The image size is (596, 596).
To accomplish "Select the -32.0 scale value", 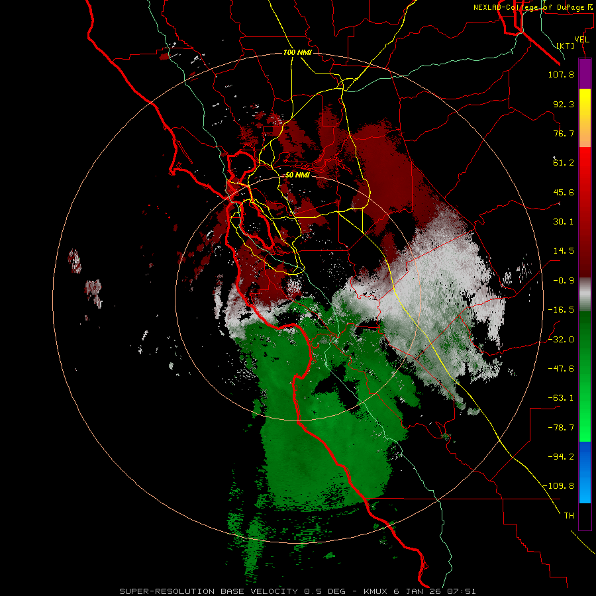I will tap(561, 340).
